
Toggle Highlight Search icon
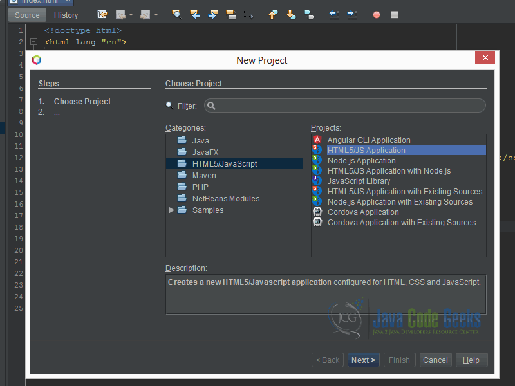[231, 14]
